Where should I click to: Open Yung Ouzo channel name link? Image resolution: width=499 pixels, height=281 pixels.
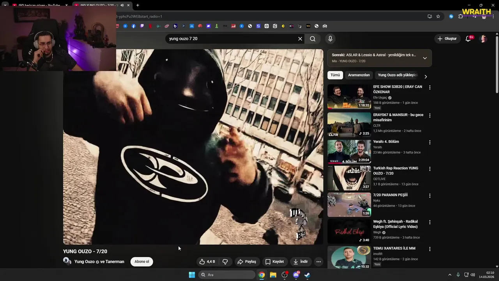85,261
